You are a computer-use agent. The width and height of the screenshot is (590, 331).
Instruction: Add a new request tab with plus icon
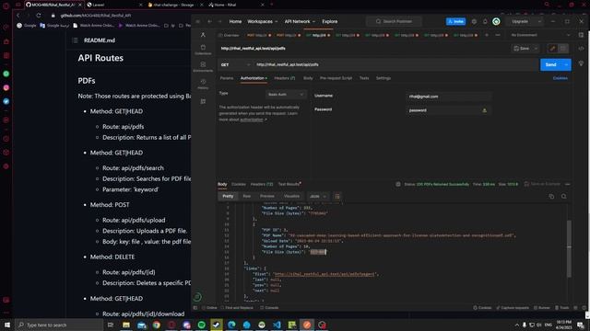[x=487, y=35]
